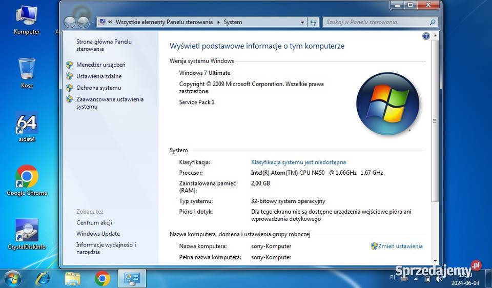This screenshot has height=288, width=492.
Task: Open the Windows Start menu orb
Action: (13, 279)
